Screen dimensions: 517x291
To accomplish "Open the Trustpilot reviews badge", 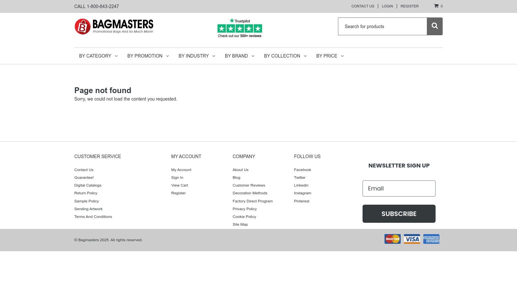I will coord(239,28).
